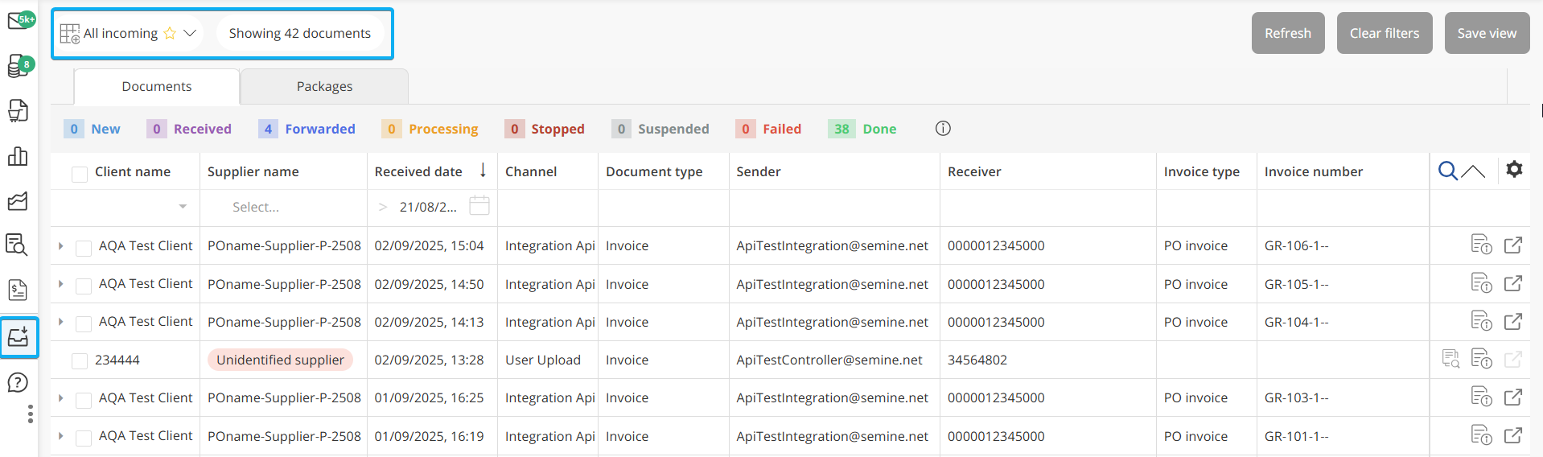Open the grid column settings gear
This screenshot has width=1543, height=457.
pos(1514,170)
